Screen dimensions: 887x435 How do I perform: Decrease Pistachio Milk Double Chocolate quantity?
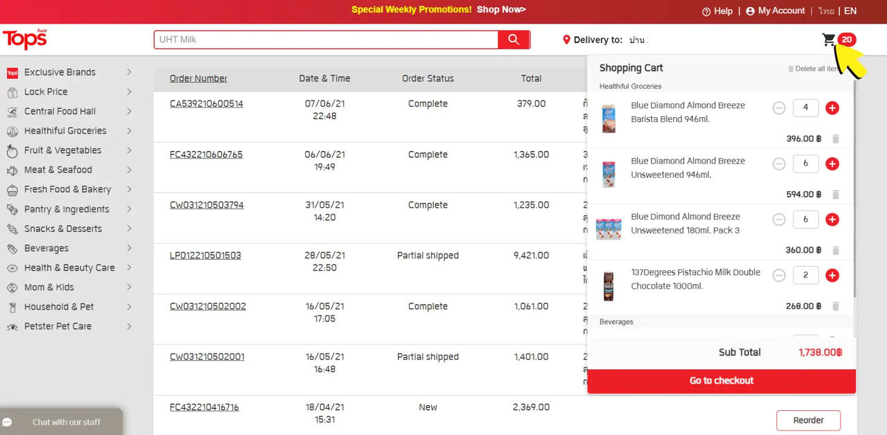[x=779, y=276]
